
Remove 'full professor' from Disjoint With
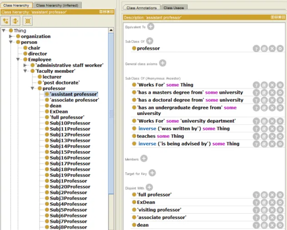[x=272, y=195]
